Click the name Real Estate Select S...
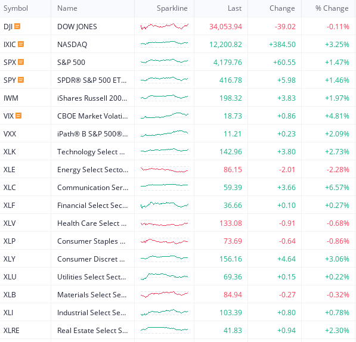 [x=92, y=331]
